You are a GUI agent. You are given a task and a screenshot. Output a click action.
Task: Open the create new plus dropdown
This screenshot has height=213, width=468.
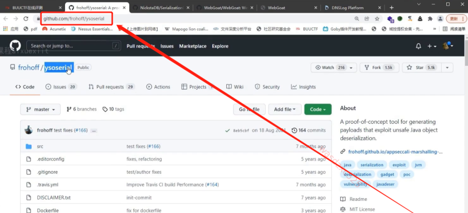432,46
